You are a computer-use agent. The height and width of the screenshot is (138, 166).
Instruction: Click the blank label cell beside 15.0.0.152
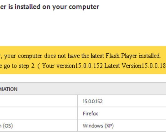[x=39, y=101]
